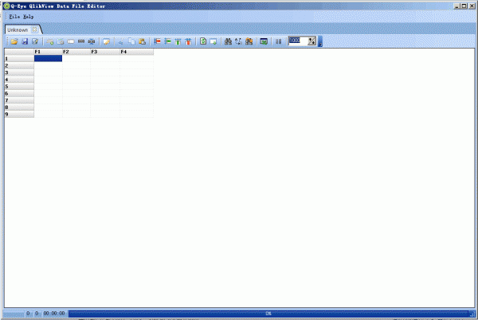Select column header F2
The image size is (478, 320).
pyautogui.click(x=76, y=52)
